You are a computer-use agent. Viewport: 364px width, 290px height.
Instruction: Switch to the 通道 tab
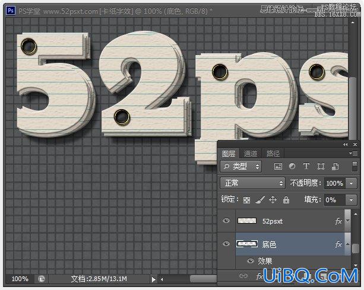[x=250, y=154]
